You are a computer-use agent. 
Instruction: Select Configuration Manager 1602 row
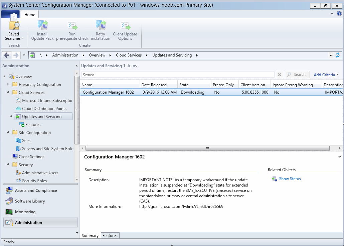212,92
